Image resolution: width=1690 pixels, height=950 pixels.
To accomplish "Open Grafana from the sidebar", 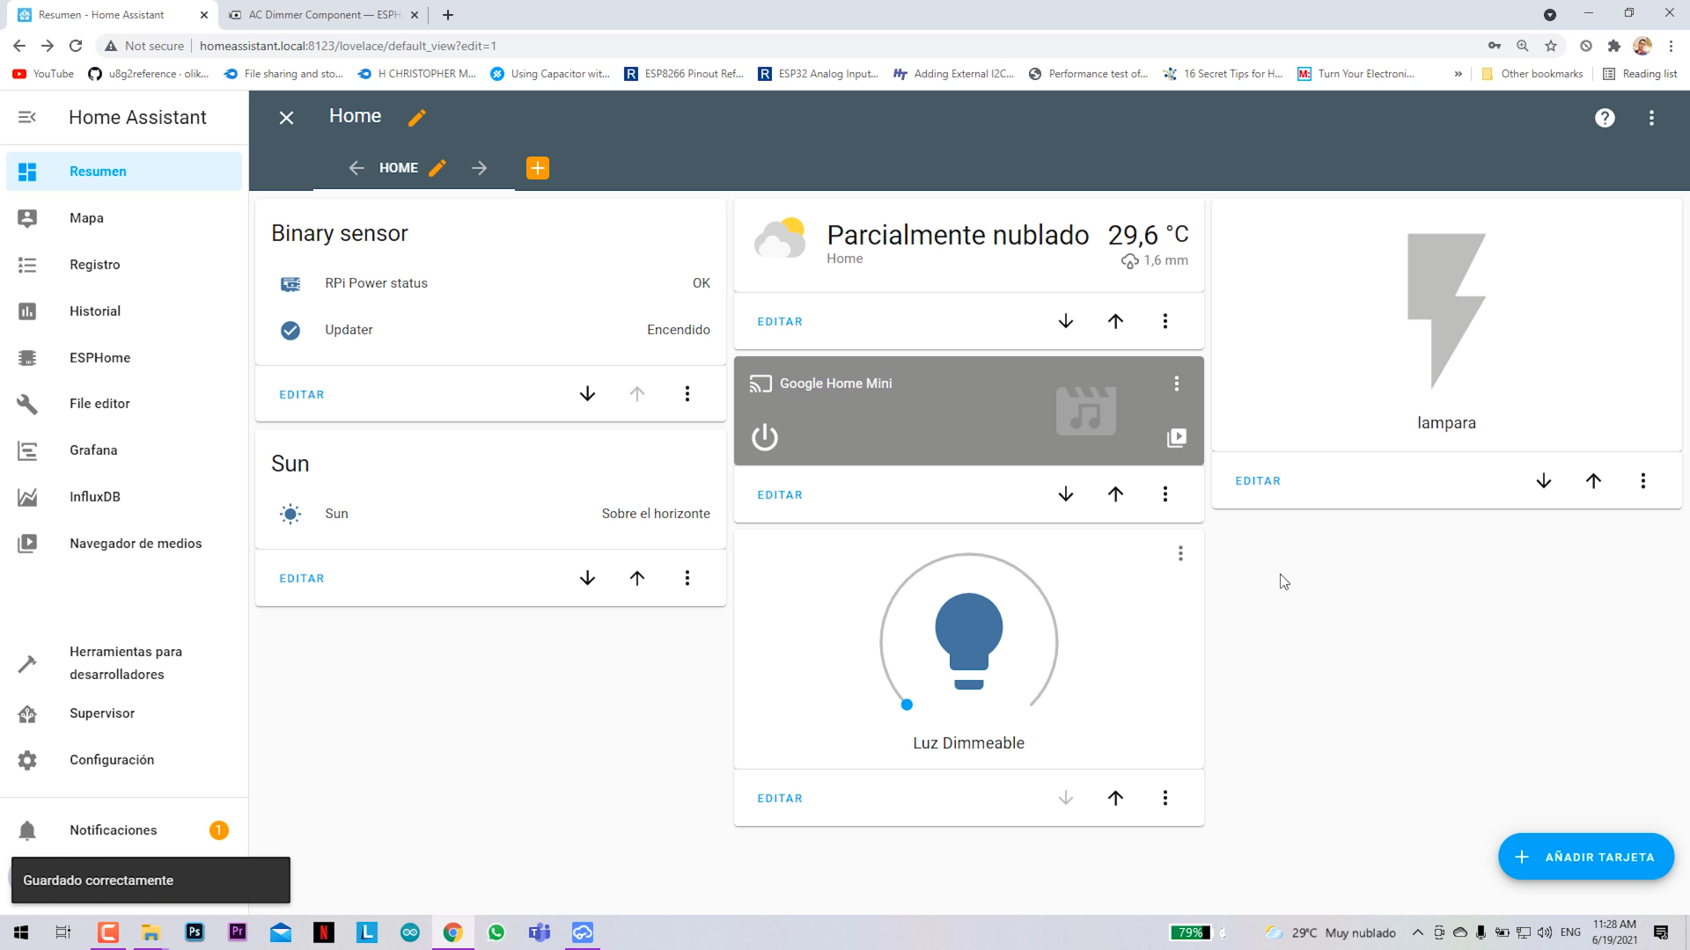I will (x=93, y=449).
